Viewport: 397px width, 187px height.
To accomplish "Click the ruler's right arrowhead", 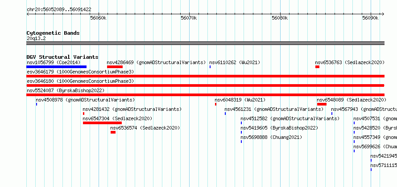I will click(383, 14).
